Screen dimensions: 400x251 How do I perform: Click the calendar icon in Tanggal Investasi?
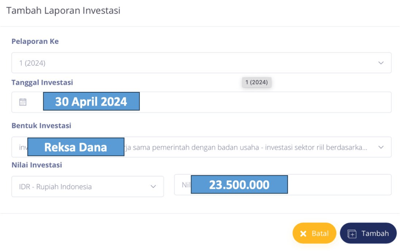pyautogui.click(x=23, y=102)
